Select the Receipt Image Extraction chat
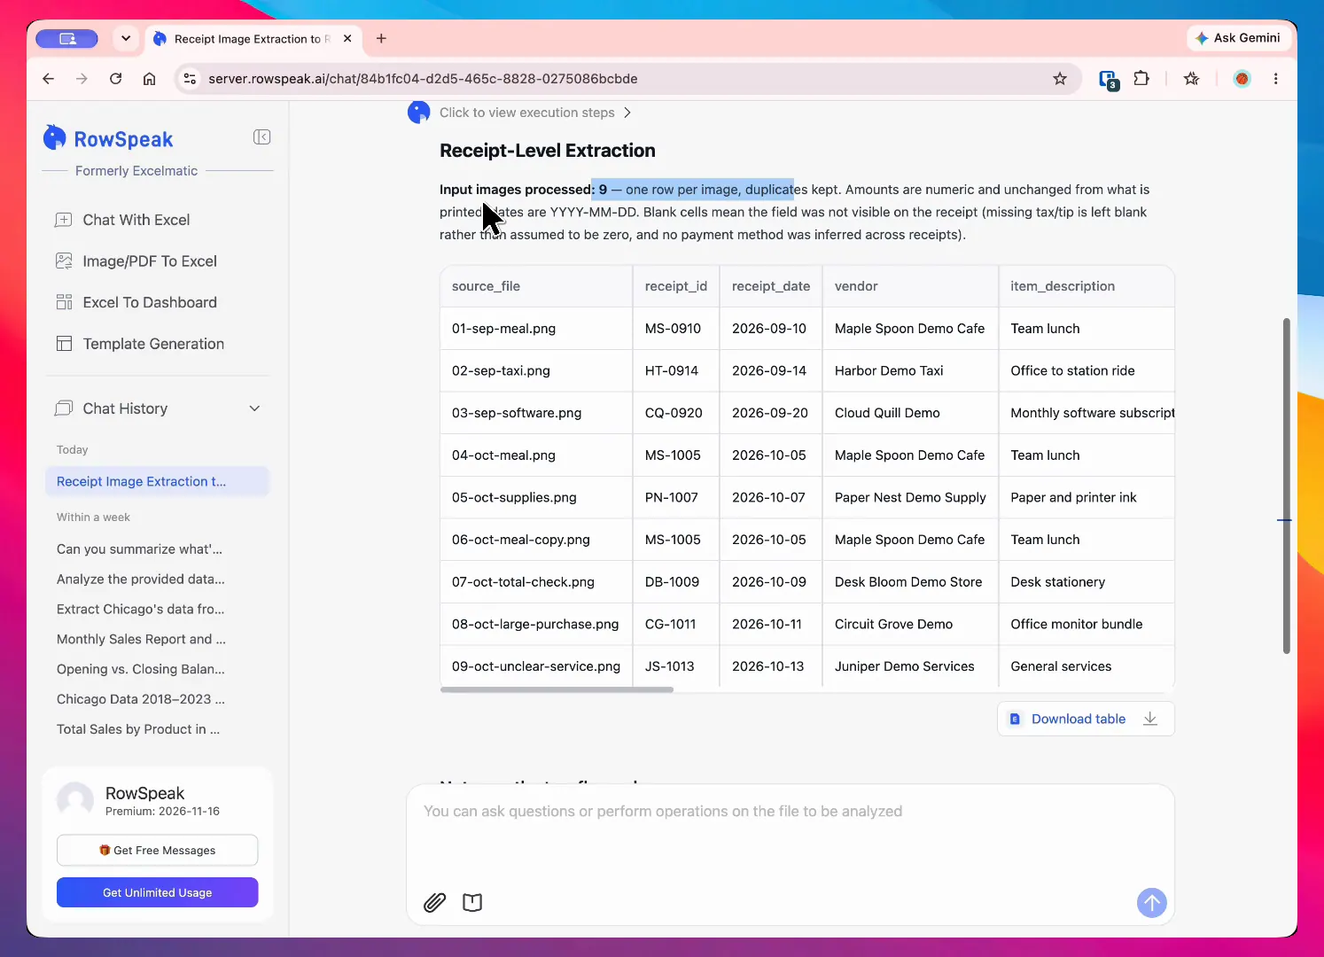 pyautogui.click(x=157, y=481)
